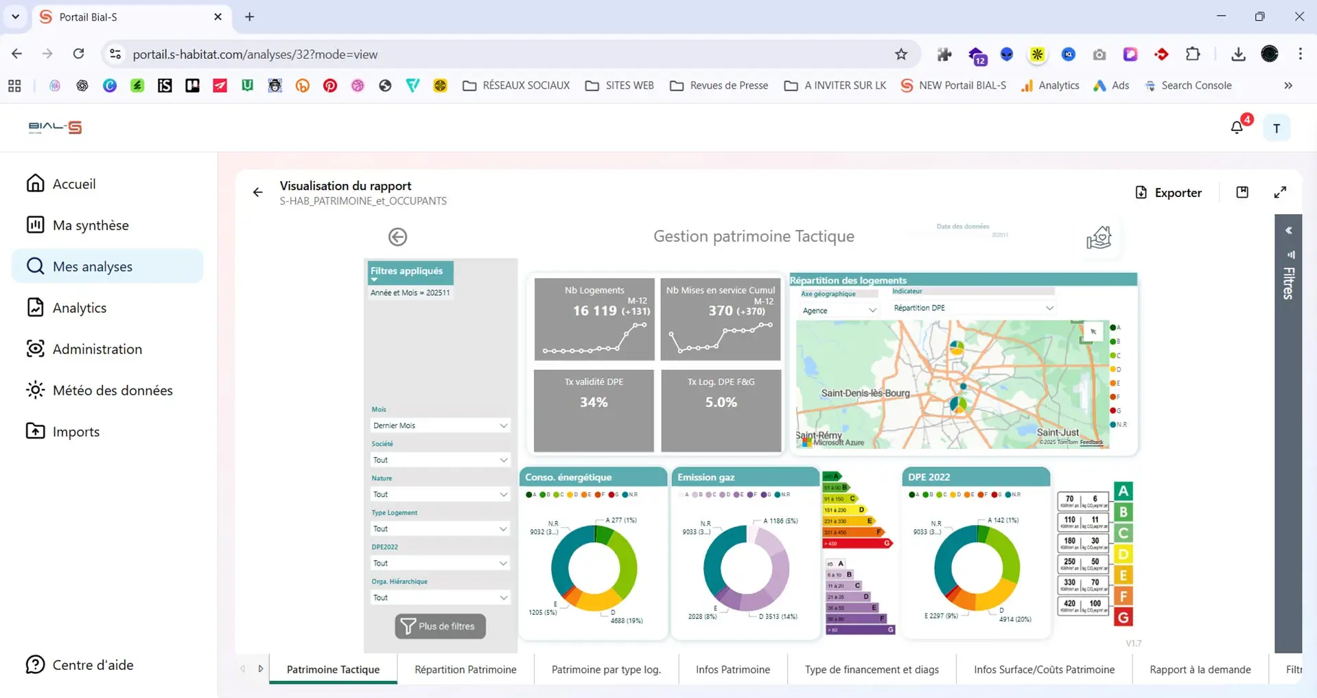Click the red G energy label
Viewport: 1317px width, 698px height.
click(x=1123, y=617)
